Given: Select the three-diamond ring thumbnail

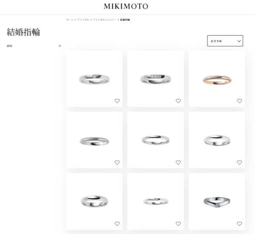Looking at the screenshot, I should 156,79.
